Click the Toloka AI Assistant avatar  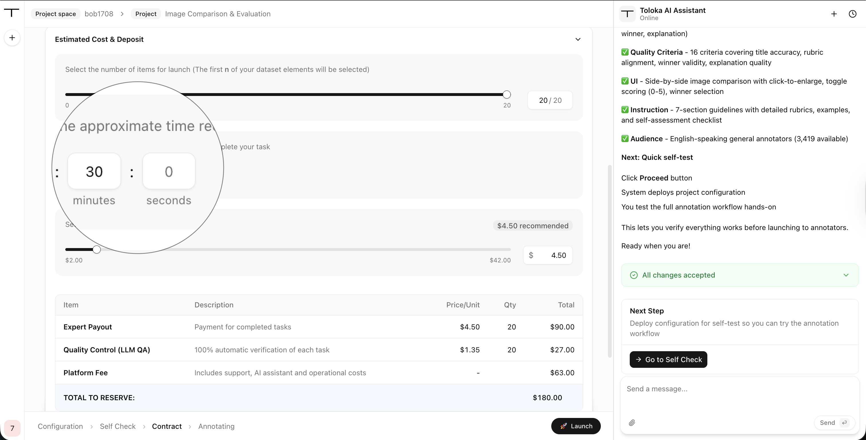(627, 14)
